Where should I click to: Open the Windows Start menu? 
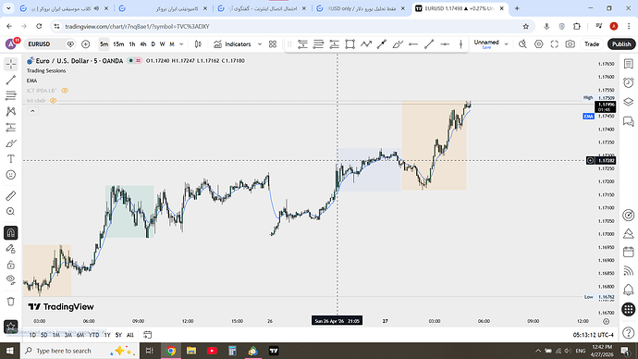[10, 351]
